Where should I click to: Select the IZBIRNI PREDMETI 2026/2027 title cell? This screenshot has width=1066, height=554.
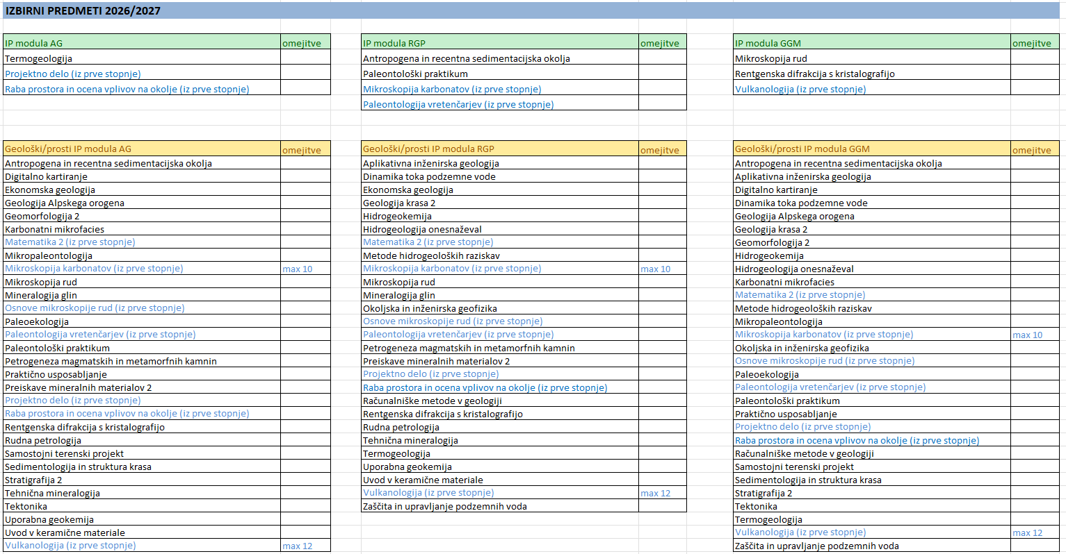pos(83,11)
